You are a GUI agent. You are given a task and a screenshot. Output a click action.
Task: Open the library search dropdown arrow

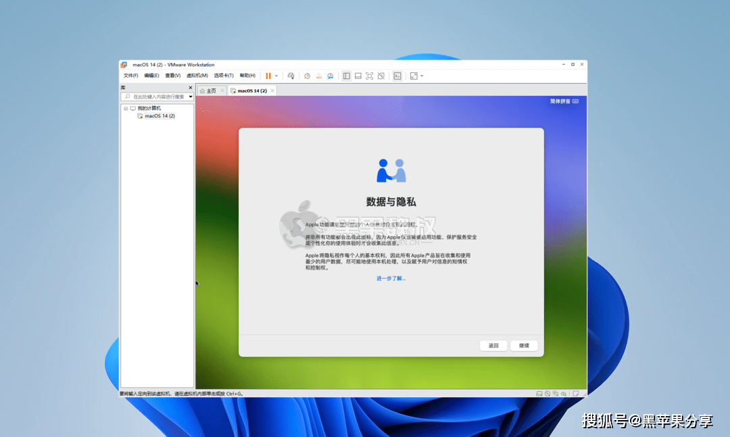click(x=191, y=97)
